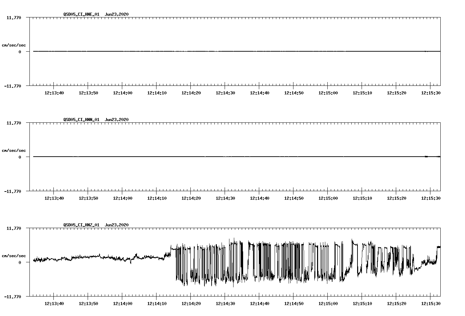Screen dimensions: 465x316
Task: Click the 12:15:30 time label under HNE plot
Action: tap(431, 93)
